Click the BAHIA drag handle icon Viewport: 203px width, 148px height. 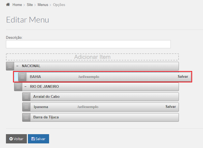pos(22,77)
